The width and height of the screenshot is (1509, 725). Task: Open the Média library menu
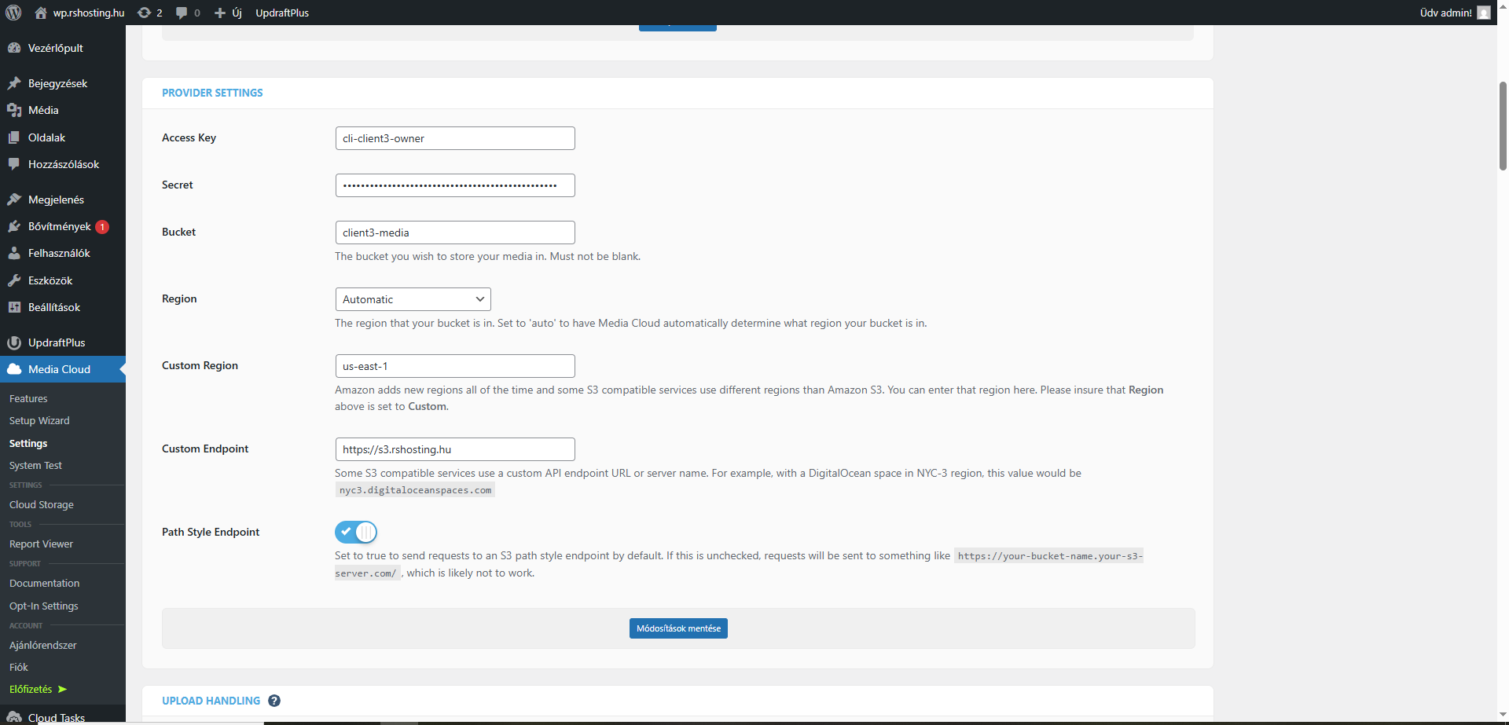pos(43,110)
